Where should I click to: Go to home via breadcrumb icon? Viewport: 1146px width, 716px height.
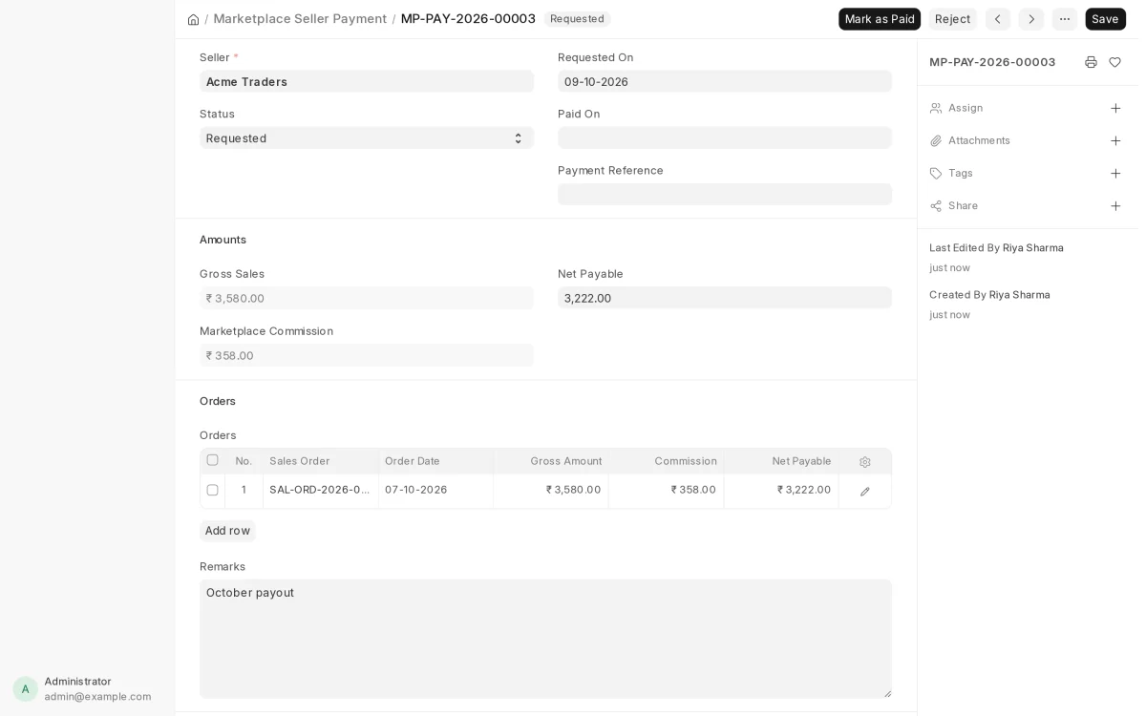click(x=193, y=19)
